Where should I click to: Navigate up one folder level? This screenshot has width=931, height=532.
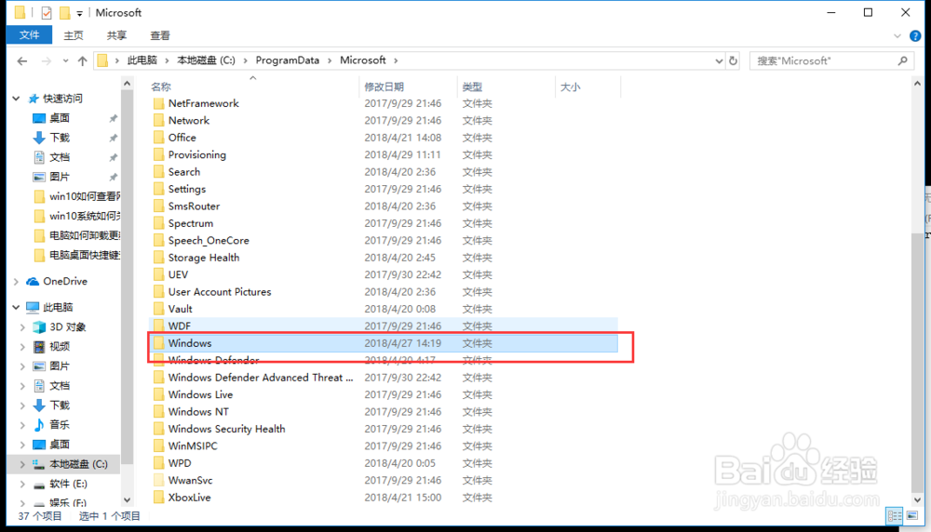pyautogui.click(x=83, y=60)
